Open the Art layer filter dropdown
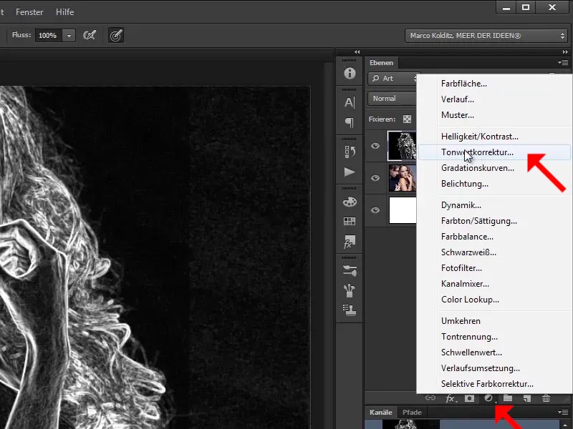This screenshot has height=429, width=573. [x=393, y=79]
